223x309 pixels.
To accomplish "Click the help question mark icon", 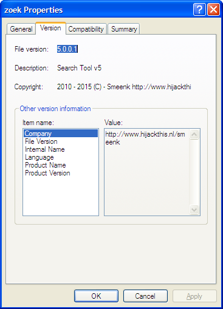I will coord(199,10).
